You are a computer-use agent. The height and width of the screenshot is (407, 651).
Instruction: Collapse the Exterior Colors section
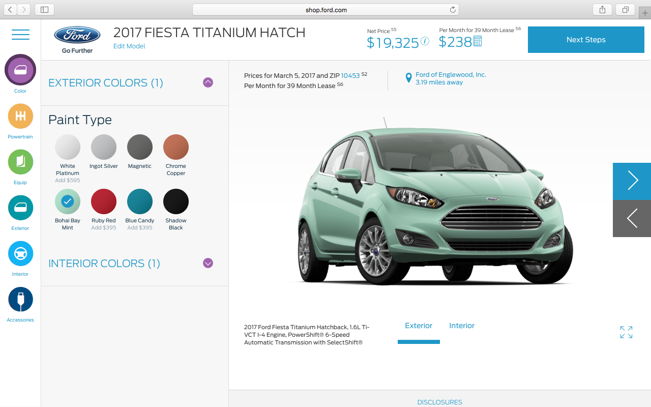coord(208,82)
